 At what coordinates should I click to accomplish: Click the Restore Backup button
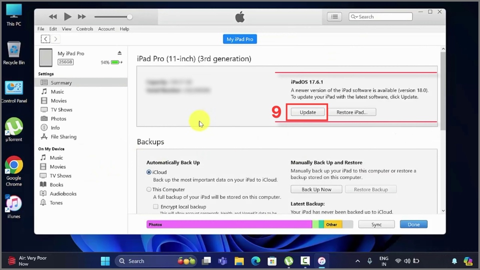tap(371, 190)
